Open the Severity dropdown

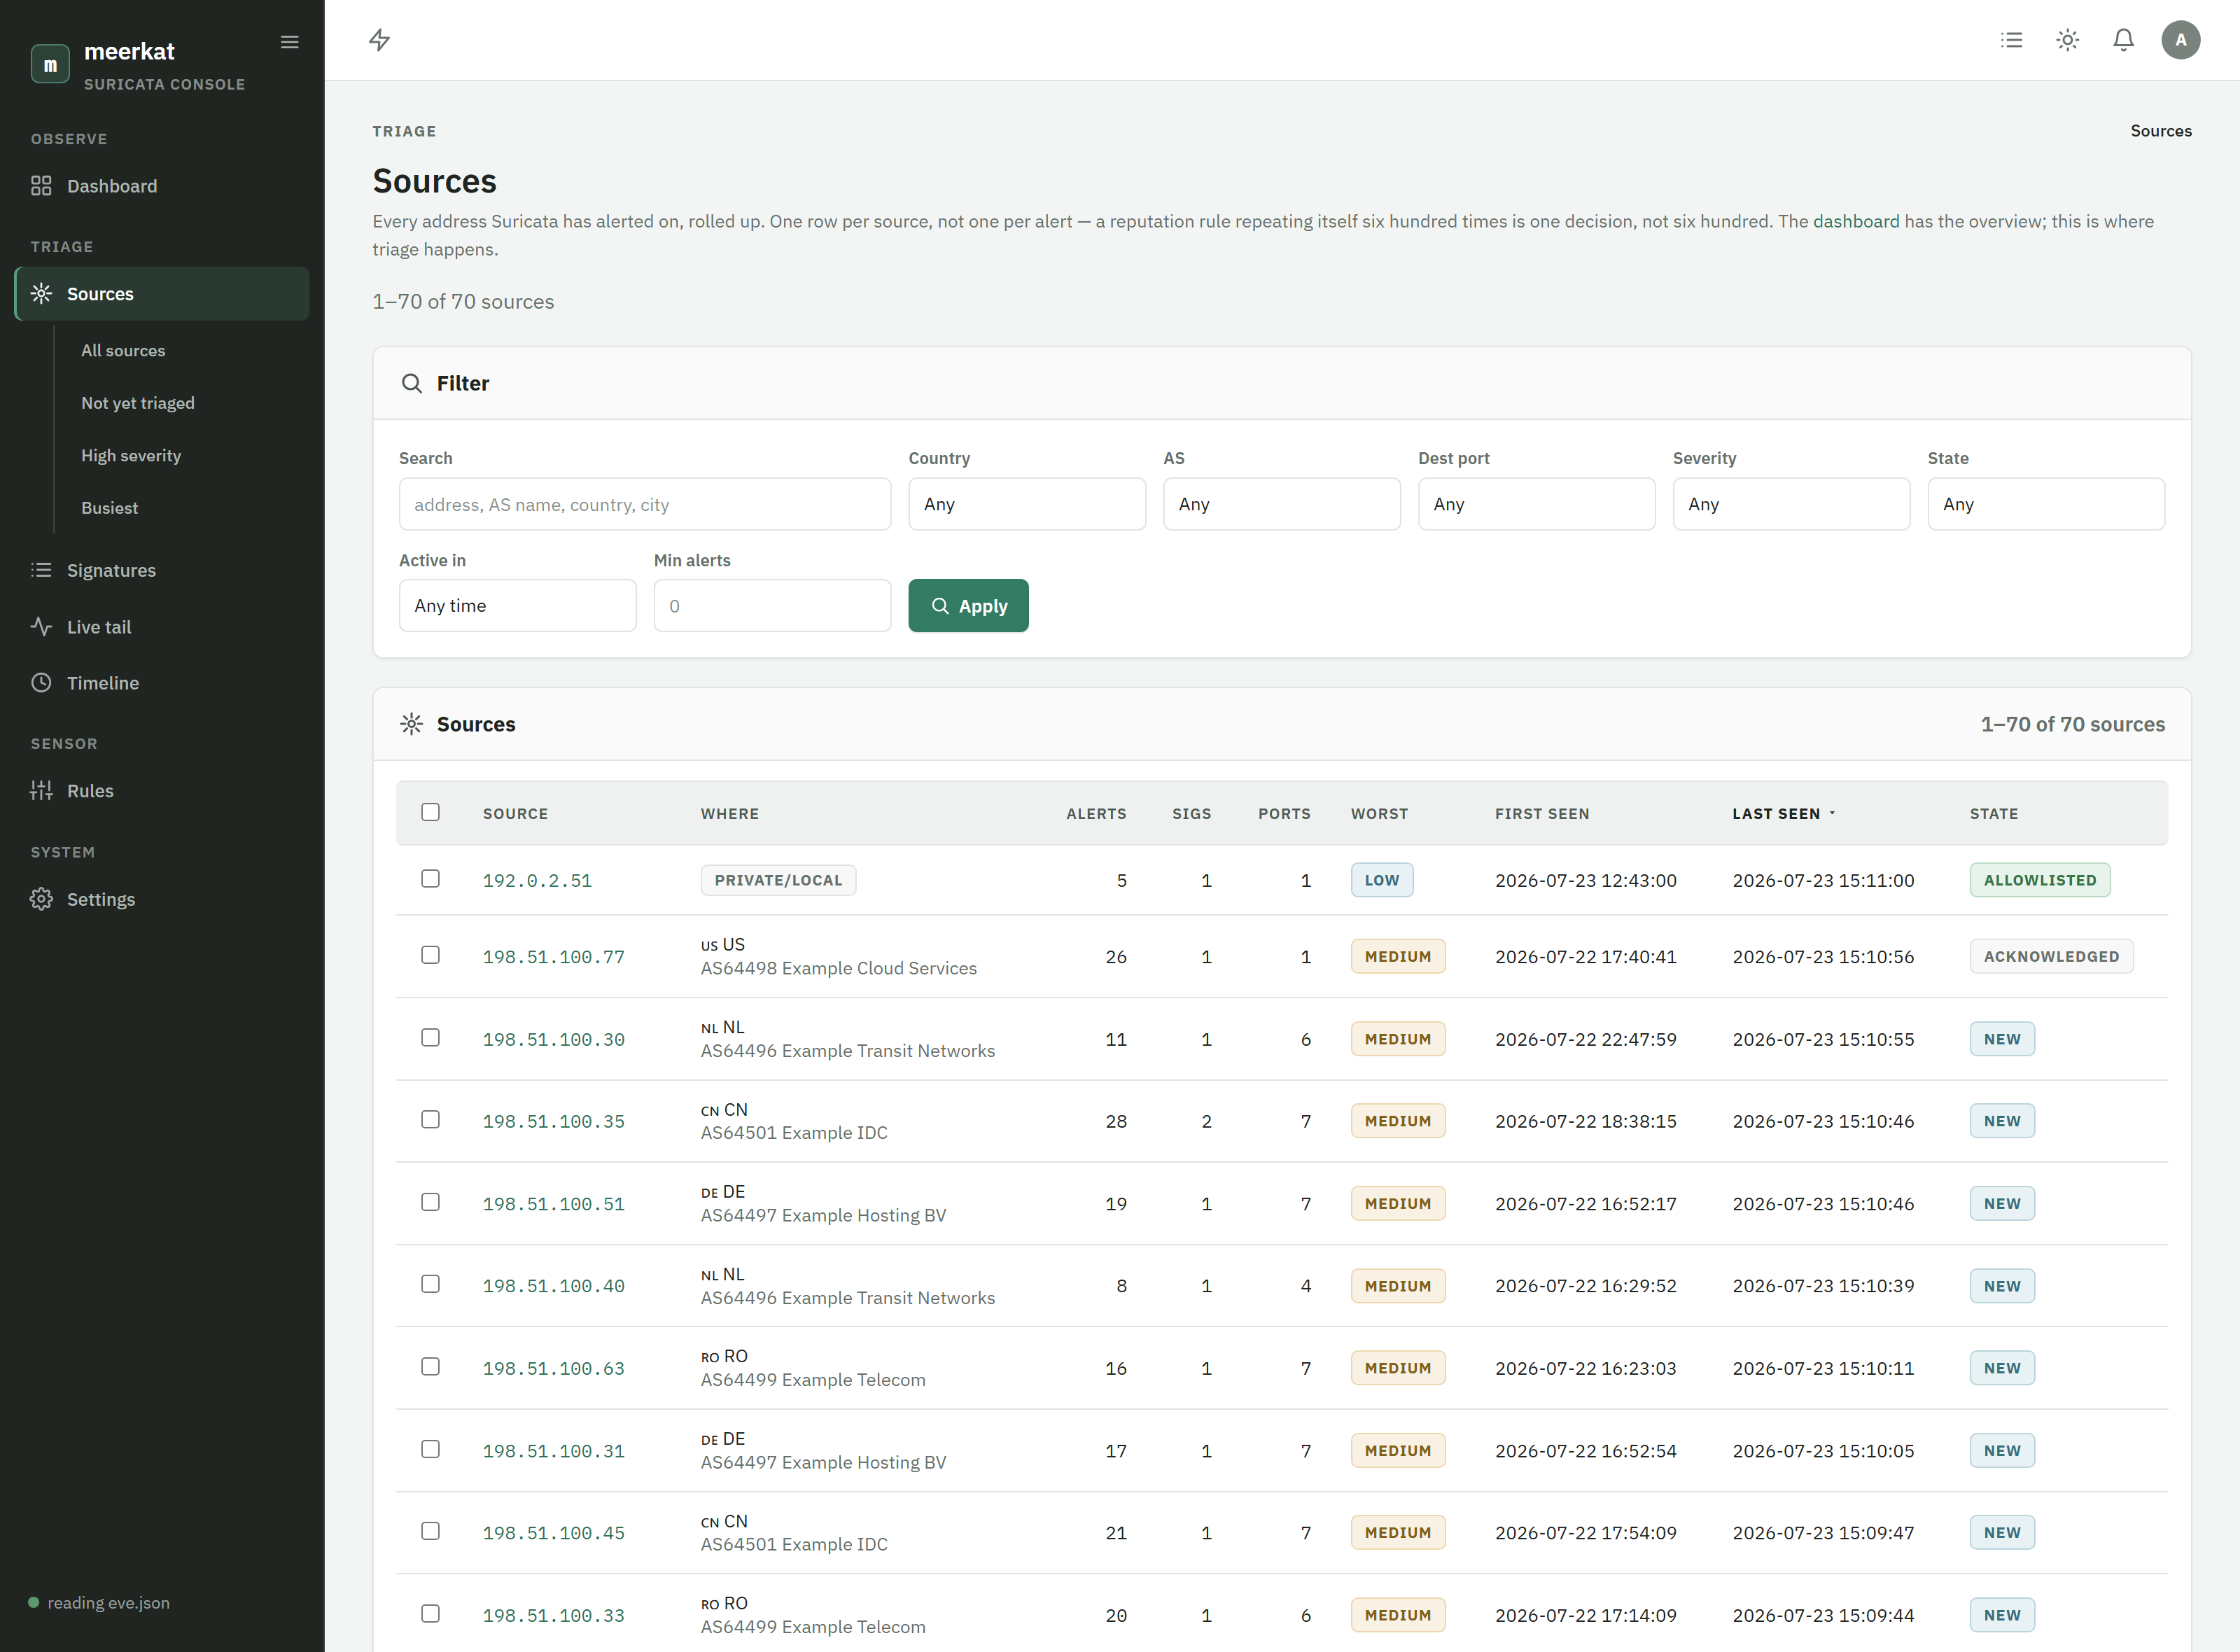(1792, 504)
